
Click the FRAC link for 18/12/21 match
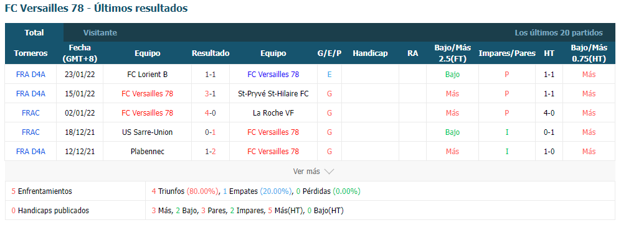31,132
